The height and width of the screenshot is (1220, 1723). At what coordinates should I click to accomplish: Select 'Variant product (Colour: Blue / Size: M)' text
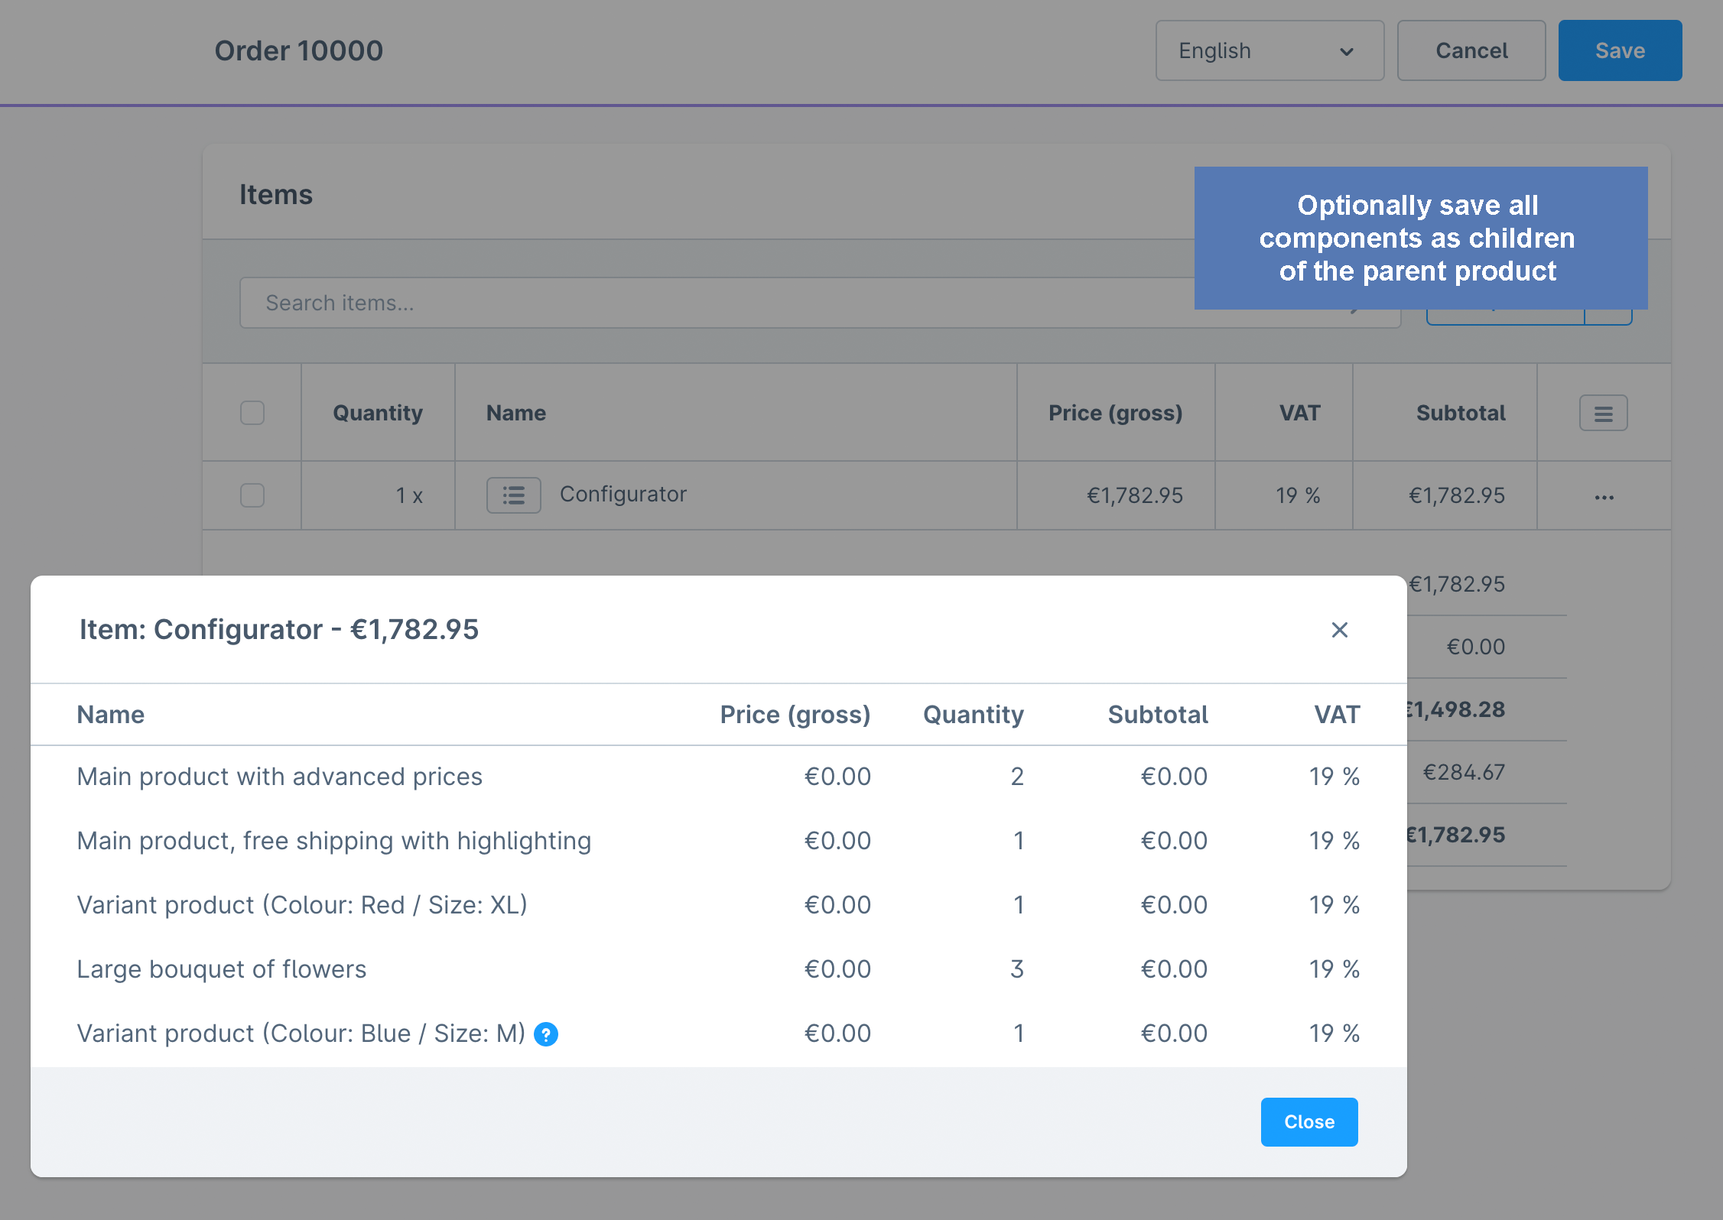(x=301, y=1033)
